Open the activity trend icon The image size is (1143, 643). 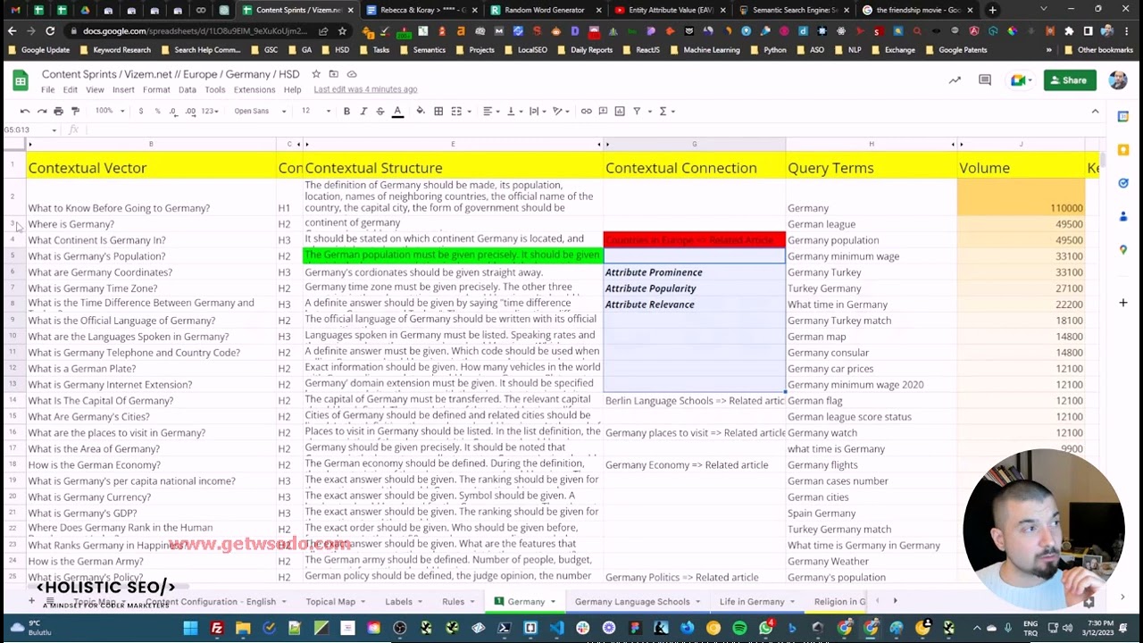955,80
